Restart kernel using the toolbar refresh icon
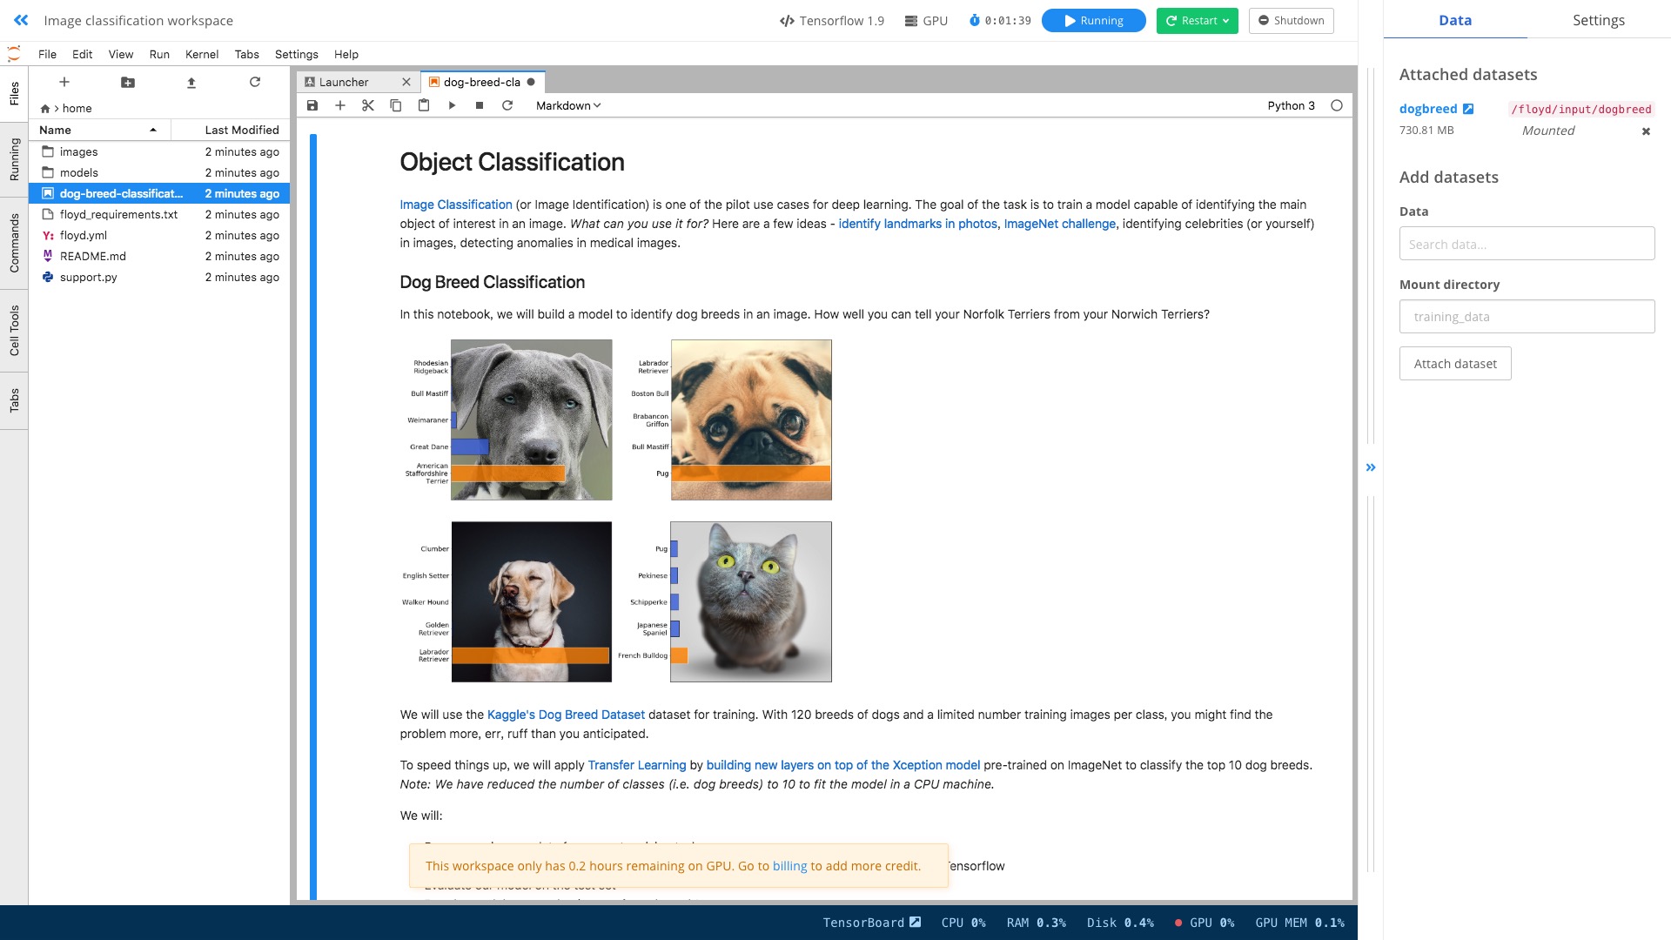 507,105
